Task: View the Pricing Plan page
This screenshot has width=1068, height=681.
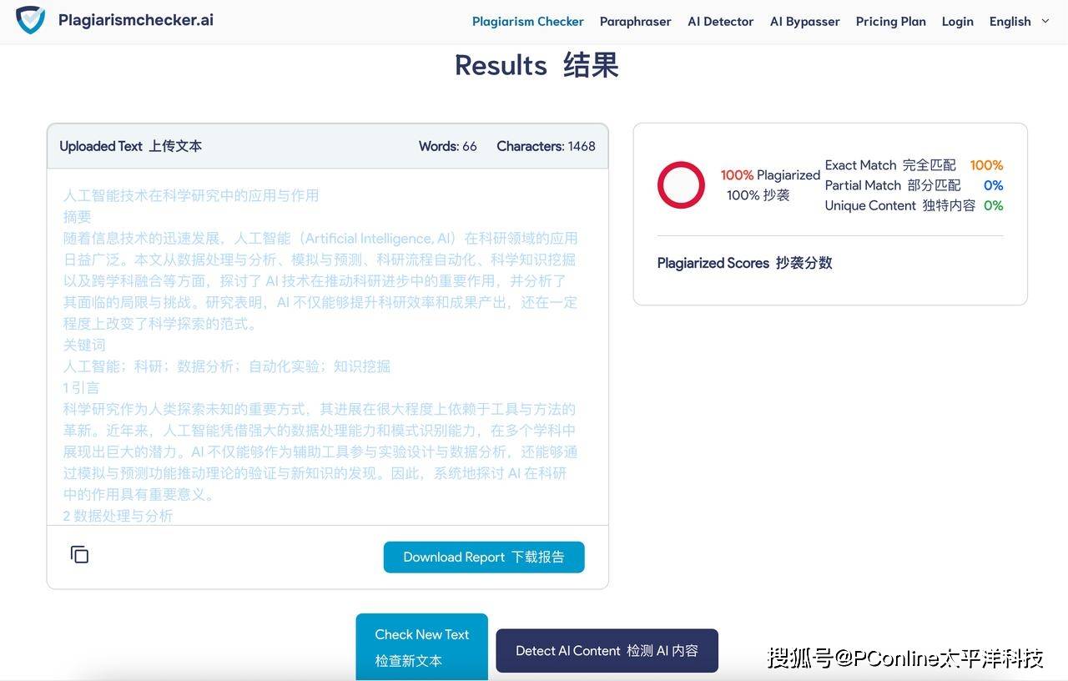Action: (890, 22)
